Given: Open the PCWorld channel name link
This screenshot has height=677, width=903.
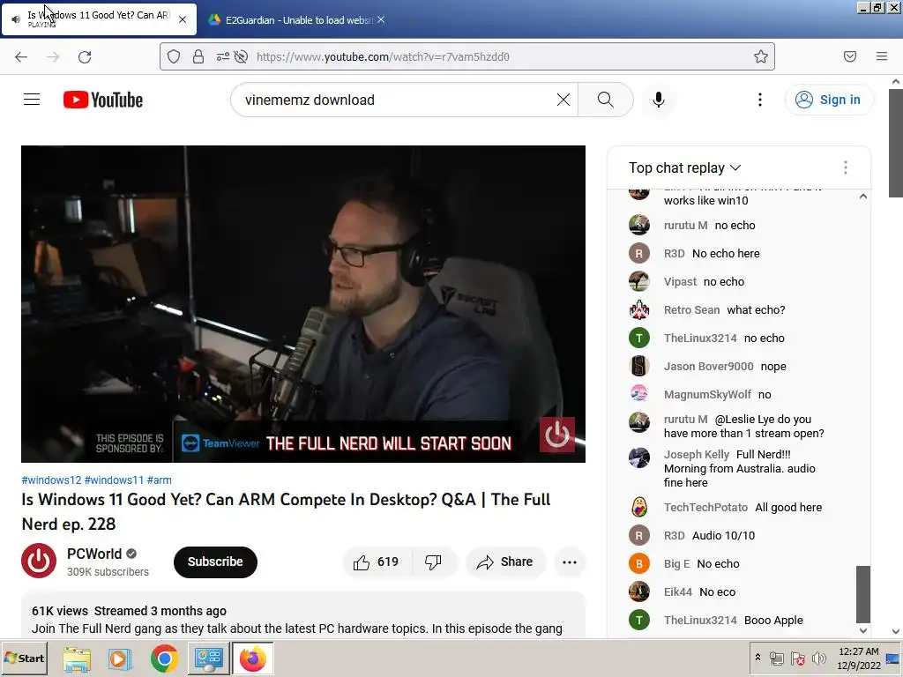Looking at the screenshot, I should tap(94, 554).
